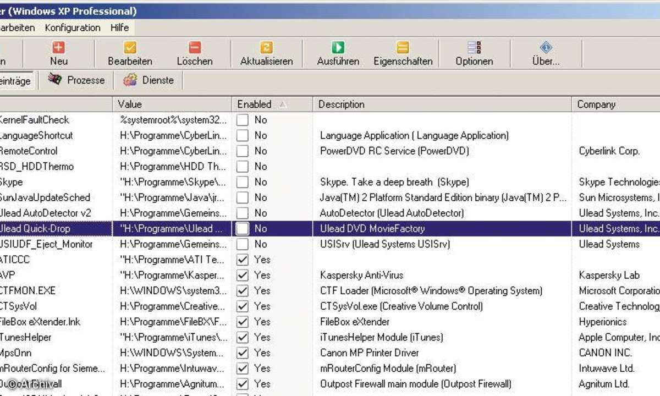The width and height of the screenshot is (660, 396).
Task: Disable the MpsOnn entry checkbox
Action: click(x=242, y=353)
